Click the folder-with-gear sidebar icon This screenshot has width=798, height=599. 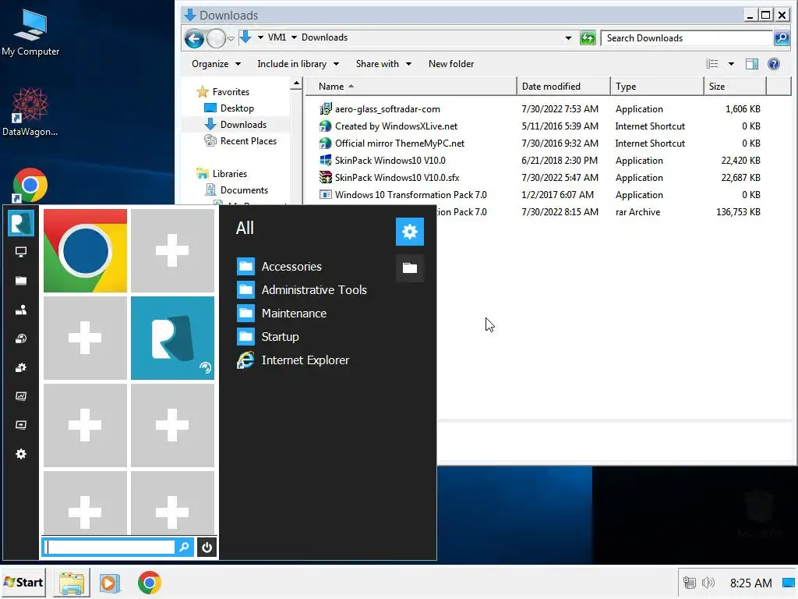(x=21, y=367)
